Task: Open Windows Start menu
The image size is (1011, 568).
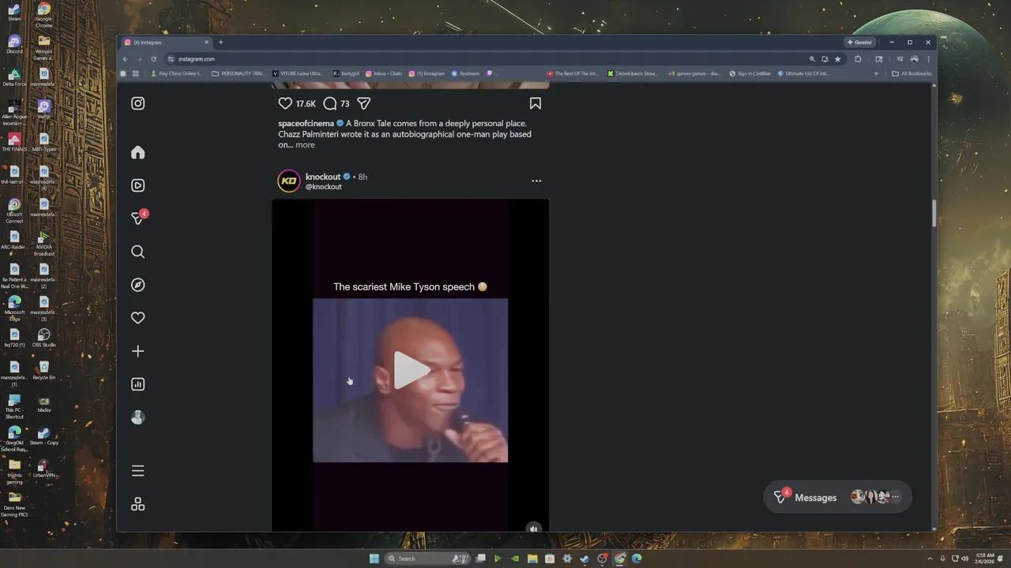Action: click(x=374, y=559)
